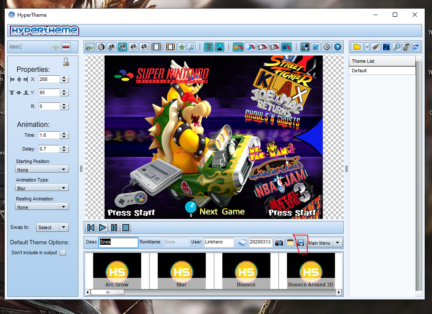Align artwork to bottom edge vertically
The width and height of the screenshot is (432, 314).
(26, 93)
